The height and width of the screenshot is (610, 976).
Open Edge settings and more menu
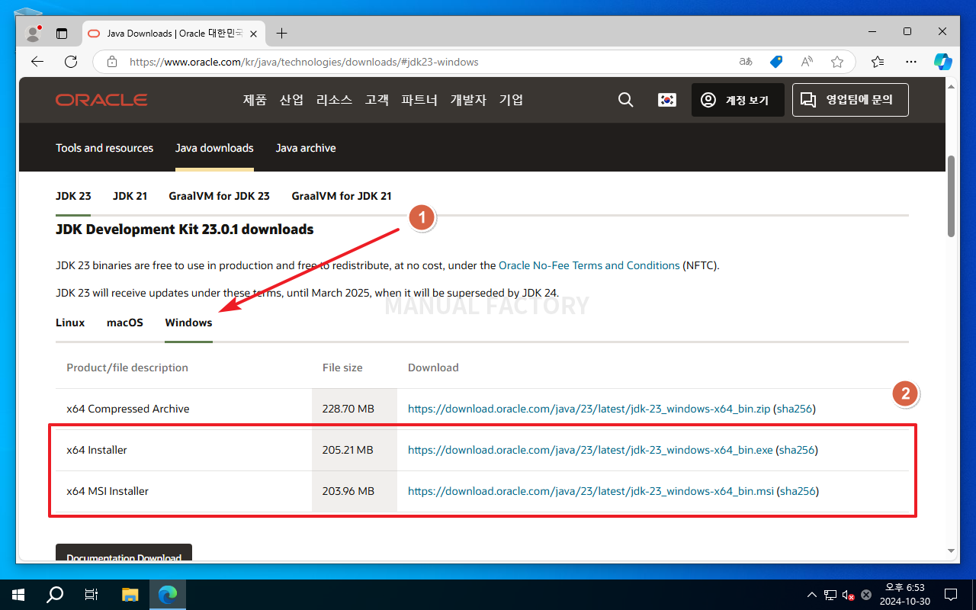[x=911, y=62]
